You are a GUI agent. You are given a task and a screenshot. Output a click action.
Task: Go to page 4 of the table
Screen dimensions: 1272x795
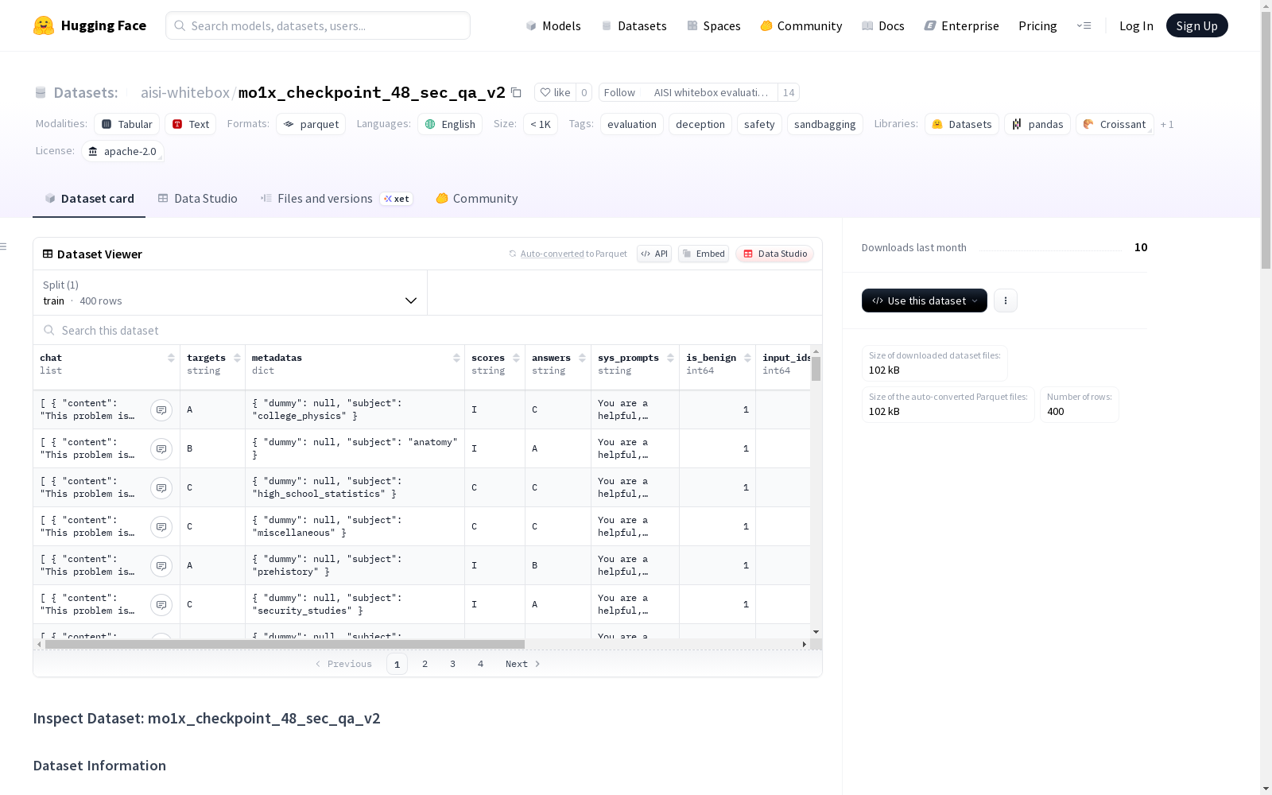click(x=480, y=664)
